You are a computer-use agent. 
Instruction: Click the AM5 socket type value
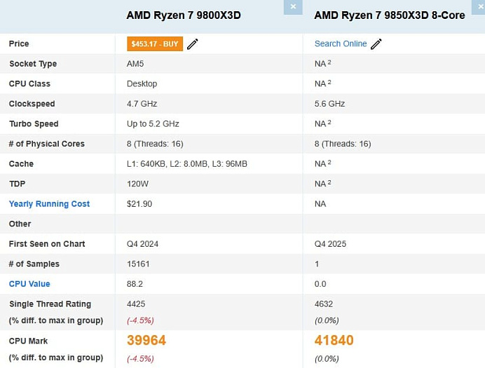pyautogui.click(x=135, y=64)
